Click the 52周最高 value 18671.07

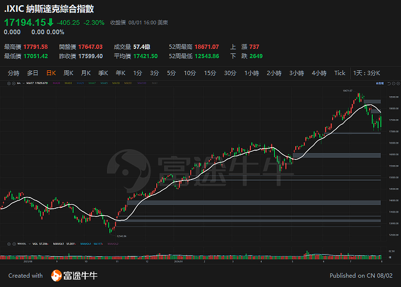[x=207, y=47]
